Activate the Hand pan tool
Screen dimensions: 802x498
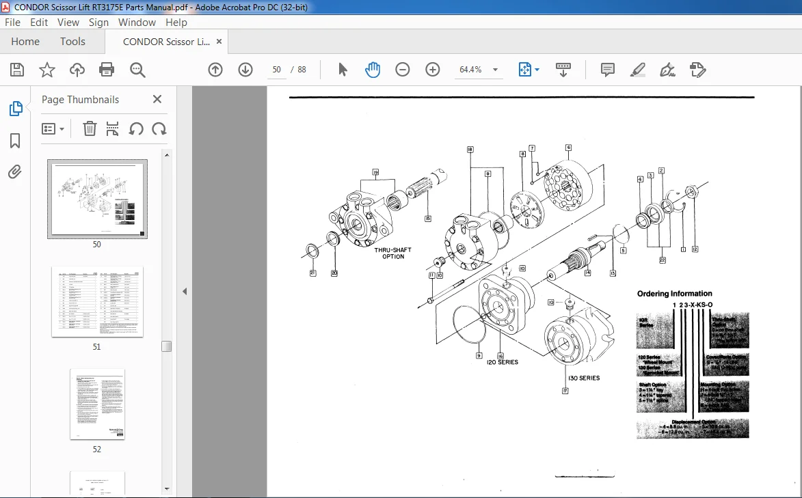point(373,70)
